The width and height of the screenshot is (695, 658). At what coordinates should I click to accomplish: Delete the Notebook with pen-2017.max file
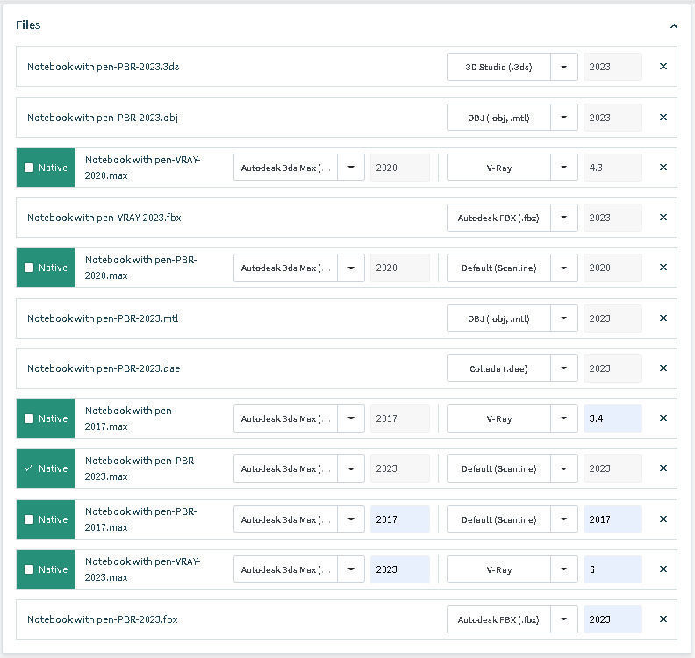(x=663, y=418)
